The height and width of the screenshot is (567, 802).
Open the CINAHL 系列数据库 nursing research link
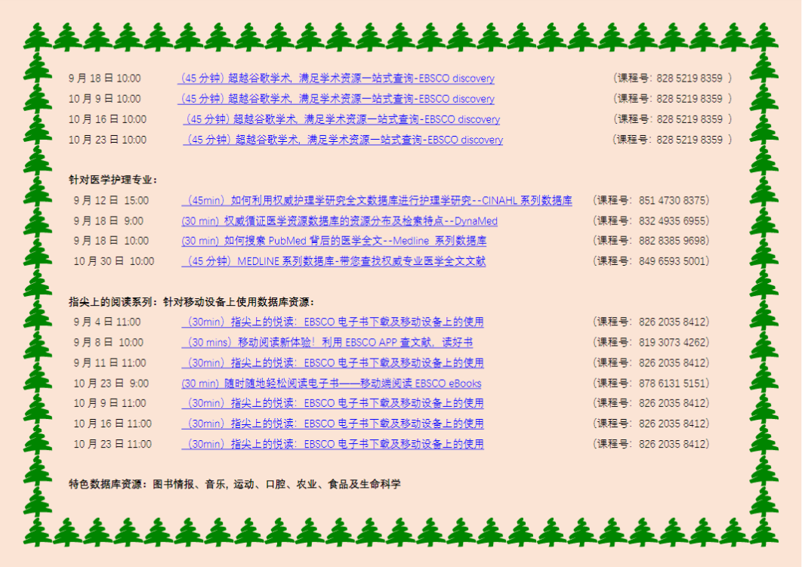click(376, 201)
